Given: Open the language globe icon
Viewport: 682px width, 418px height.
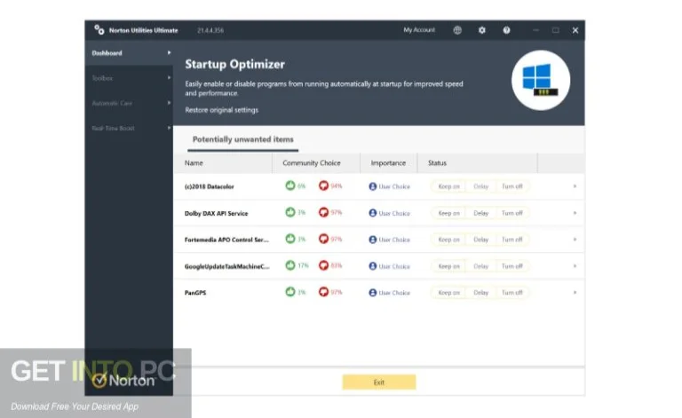Looking at the screenshot, I should coord(457,30).
